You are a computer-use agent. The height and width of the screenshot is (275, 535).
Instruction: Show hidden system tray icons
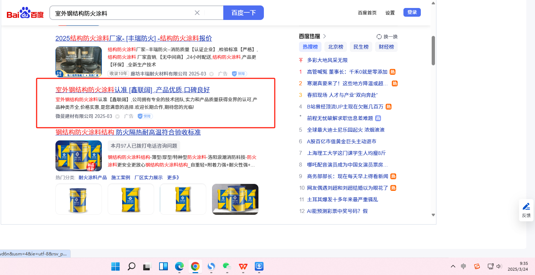(453, 266)
